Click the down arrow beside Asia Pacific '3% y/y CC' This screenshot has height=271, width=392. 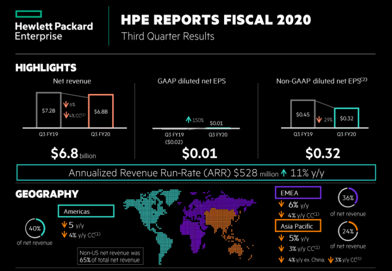(282, 249)
